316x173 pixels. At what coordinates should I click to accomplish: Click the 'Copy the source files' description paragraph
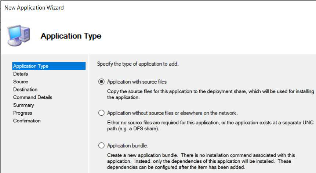(210, 94)
